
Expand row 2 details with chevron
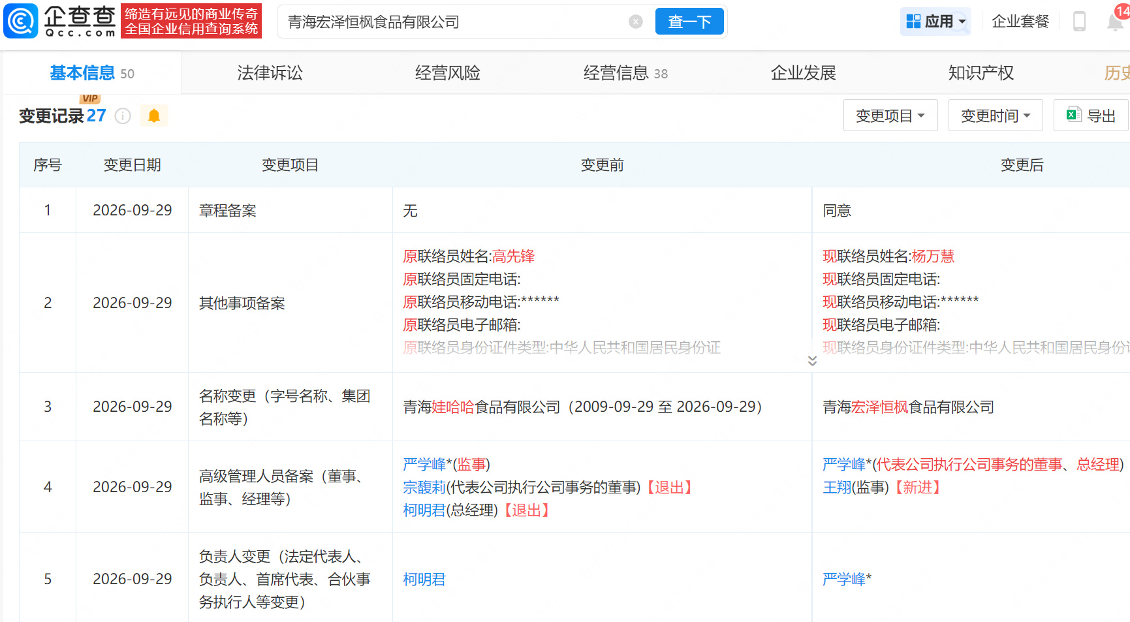tap(812, 360)
